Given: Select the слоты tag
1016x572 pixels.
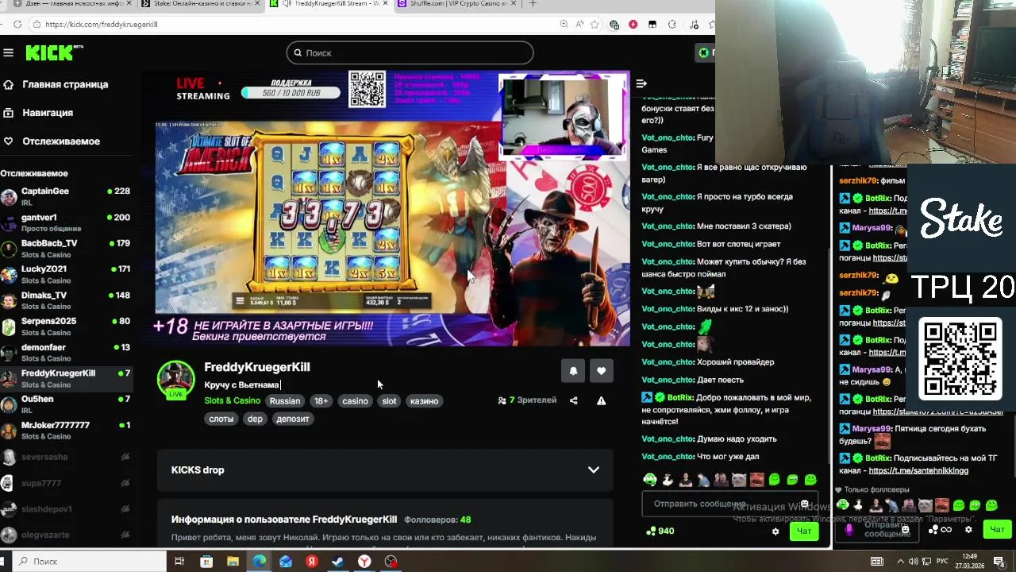Looking at the screenshot, I should [221, 419].
